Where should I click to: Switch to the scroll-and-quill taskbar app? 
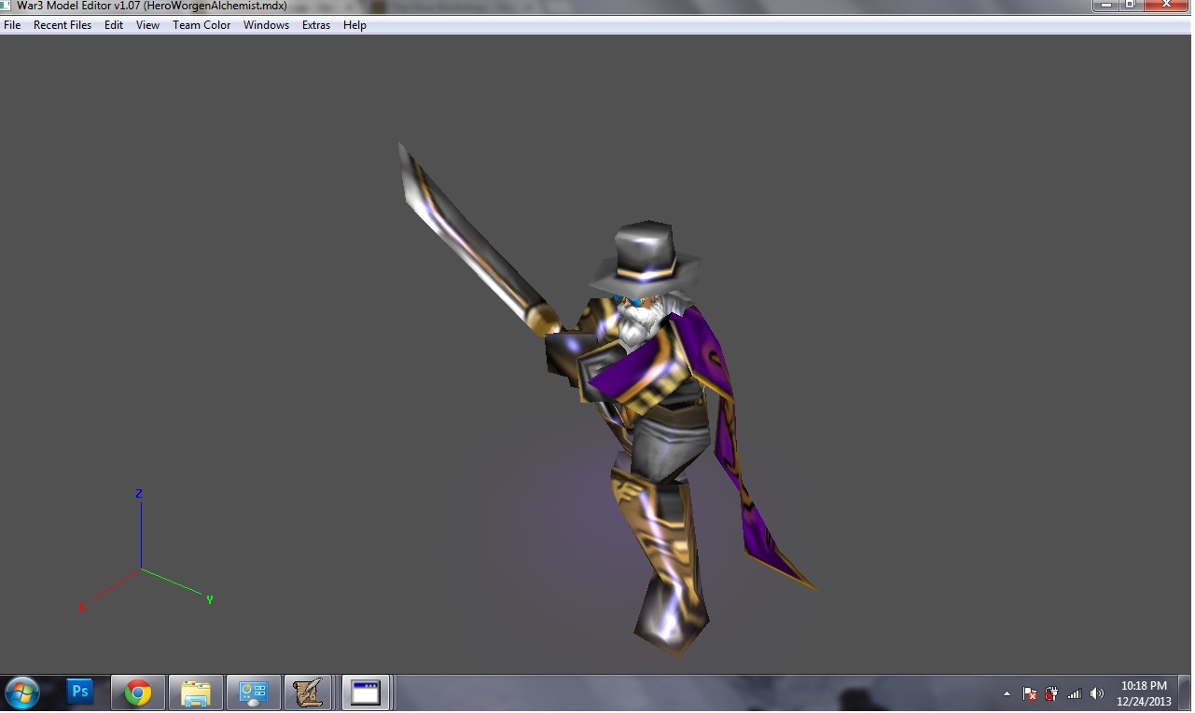pyautogui.click(x=309, y=693)
